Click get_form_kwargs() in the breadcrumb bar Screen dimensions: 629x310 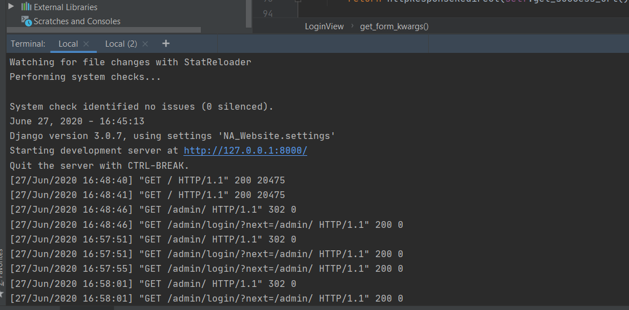[394, 26]
